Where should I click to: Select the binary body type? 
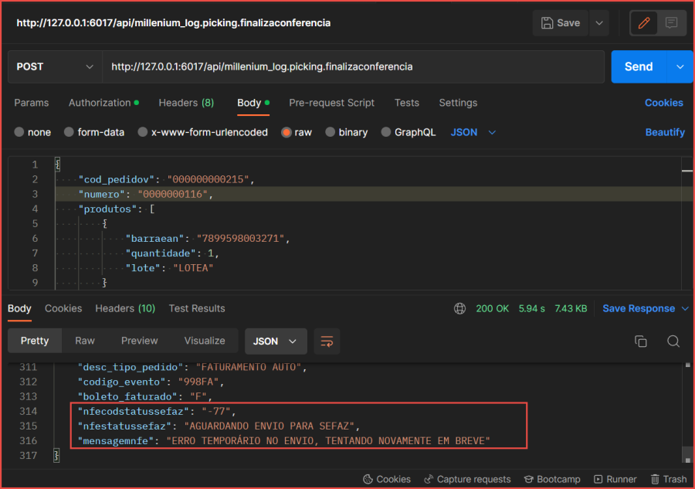coord(346,132)
